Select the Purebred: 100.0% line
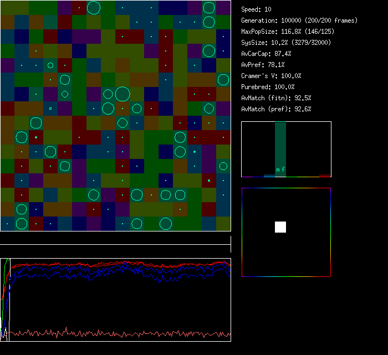388x355 pixels. (268, 87)
